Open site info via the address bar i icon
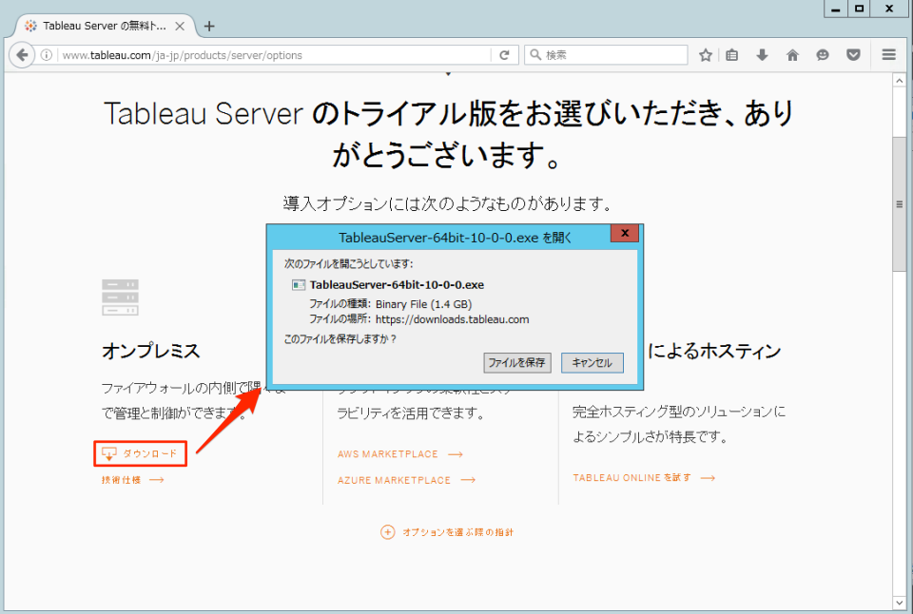913x614 pixels. [x=47, y=55]
